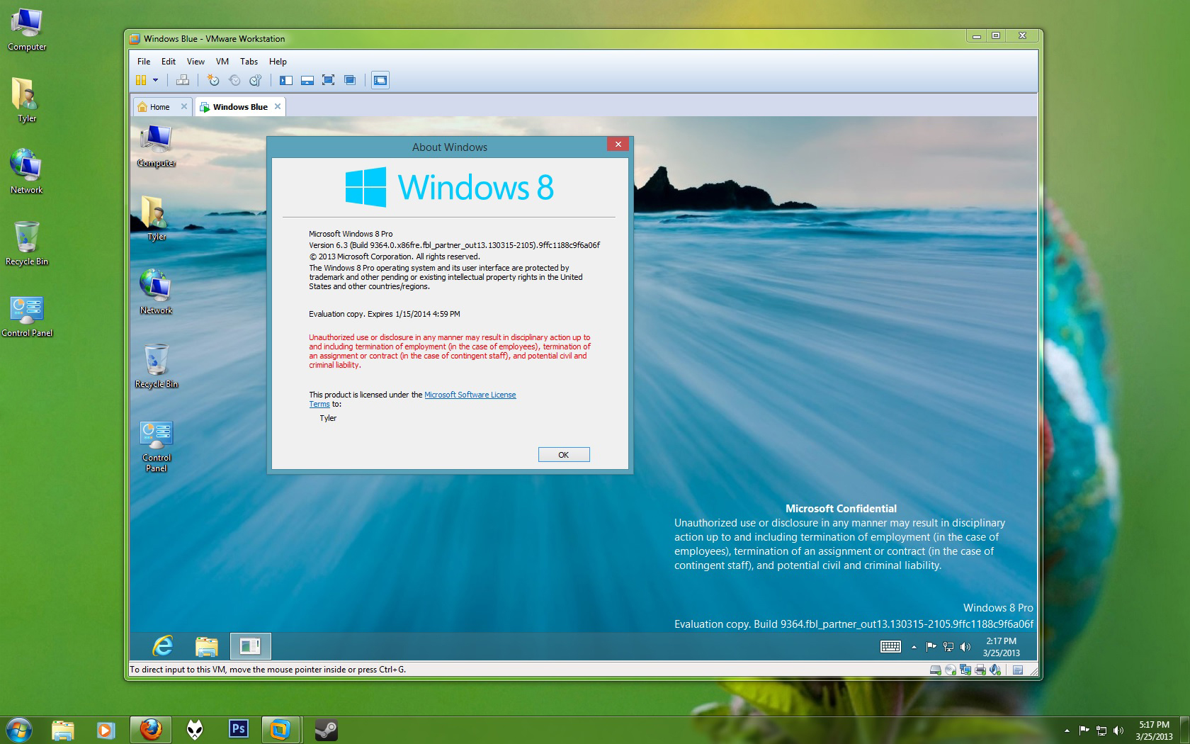1190x744 pixels.
Task: Toggle the thumbnail bar icon
Action: [x=307, y=80]
